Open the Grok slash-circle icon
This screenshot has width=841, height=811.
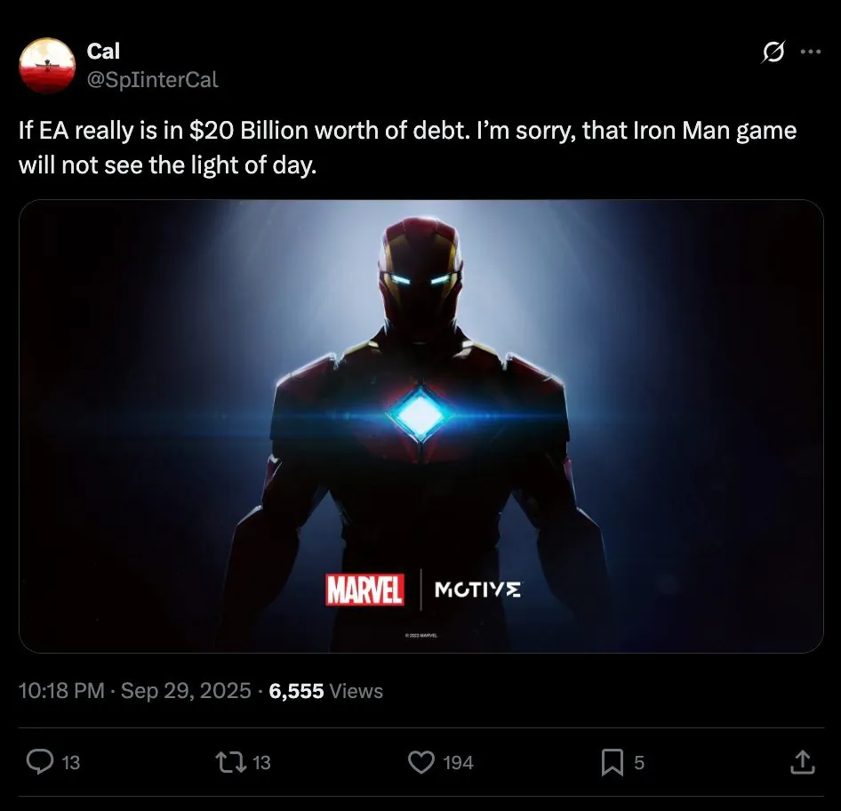tap(773, 53)
